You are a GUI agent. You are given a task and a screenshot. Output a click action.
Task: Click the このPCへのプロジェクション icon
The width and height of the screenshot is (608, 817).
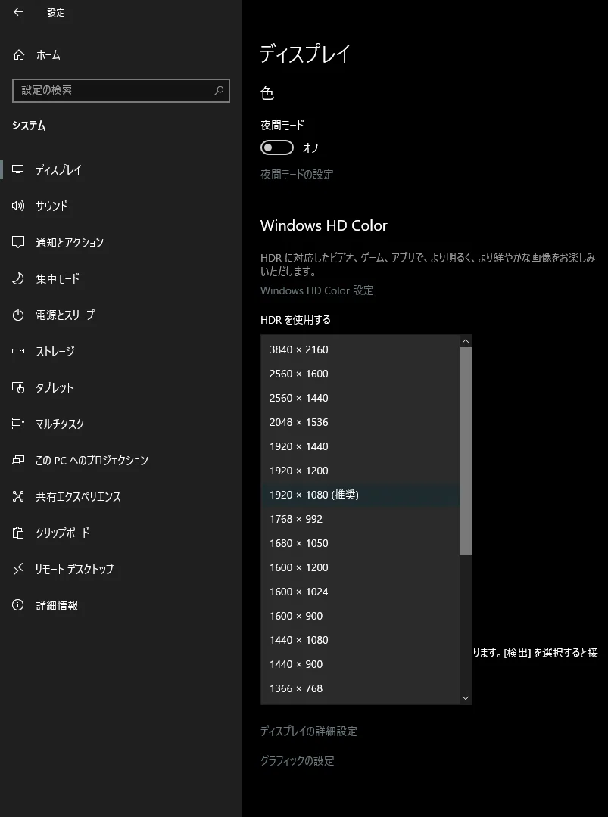pyautogui.click(x=18, y=460)
